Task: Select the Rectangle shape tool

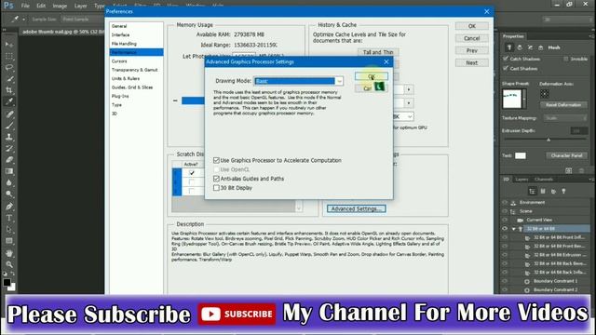Action: point(9,241)
